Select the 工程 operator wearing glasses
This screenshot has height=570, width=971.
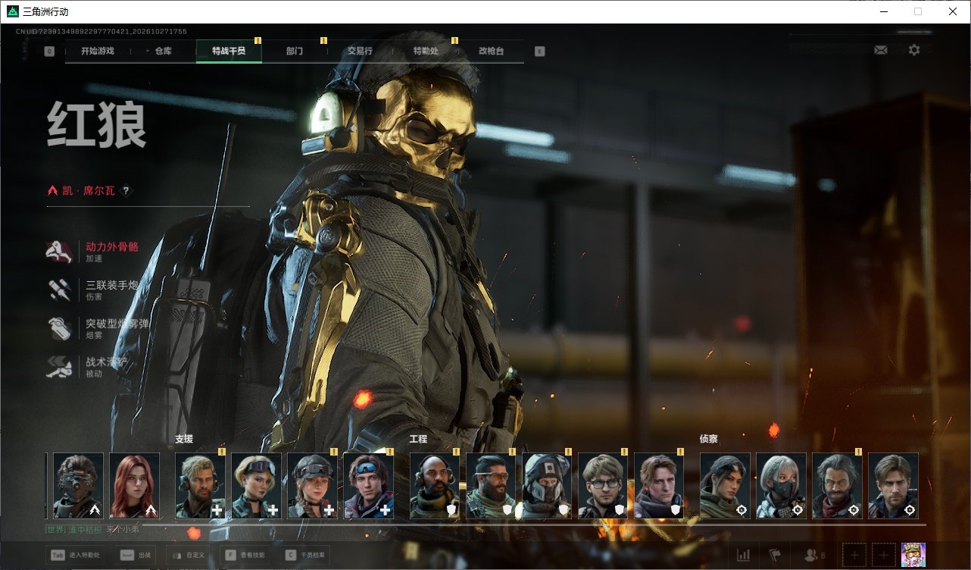604,486
